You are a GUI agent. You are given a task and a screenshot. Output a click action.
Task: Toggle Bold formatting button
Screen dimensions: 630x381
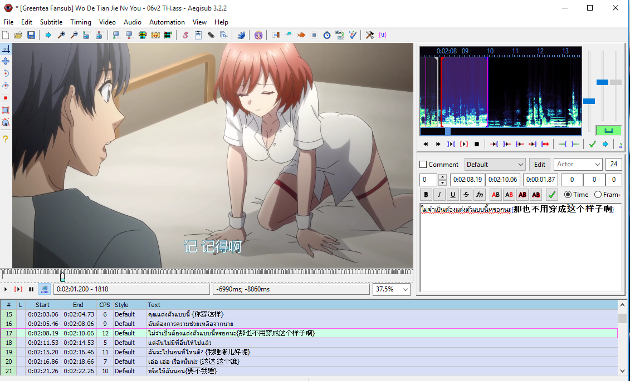tap(426, 195)
